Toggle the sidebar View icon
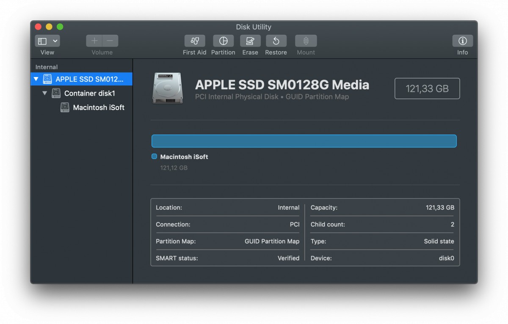 (42, 41)
